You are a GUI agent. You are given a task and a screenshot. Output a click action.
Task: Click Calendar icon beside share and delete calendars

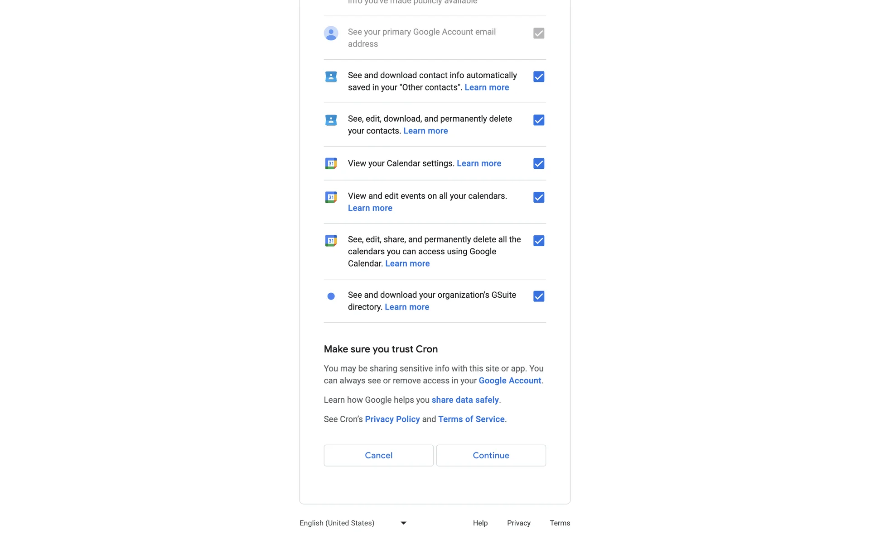point(331,241)
